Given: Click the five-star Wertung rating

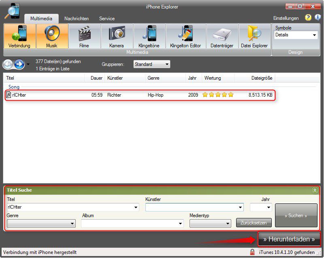Looking at the screenshot, I should (x=218, y=95).
